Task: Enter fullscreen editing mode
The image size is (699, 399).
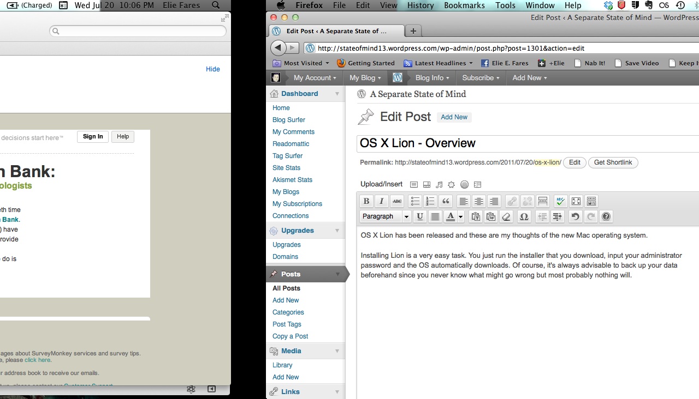Action: point(576,201)
